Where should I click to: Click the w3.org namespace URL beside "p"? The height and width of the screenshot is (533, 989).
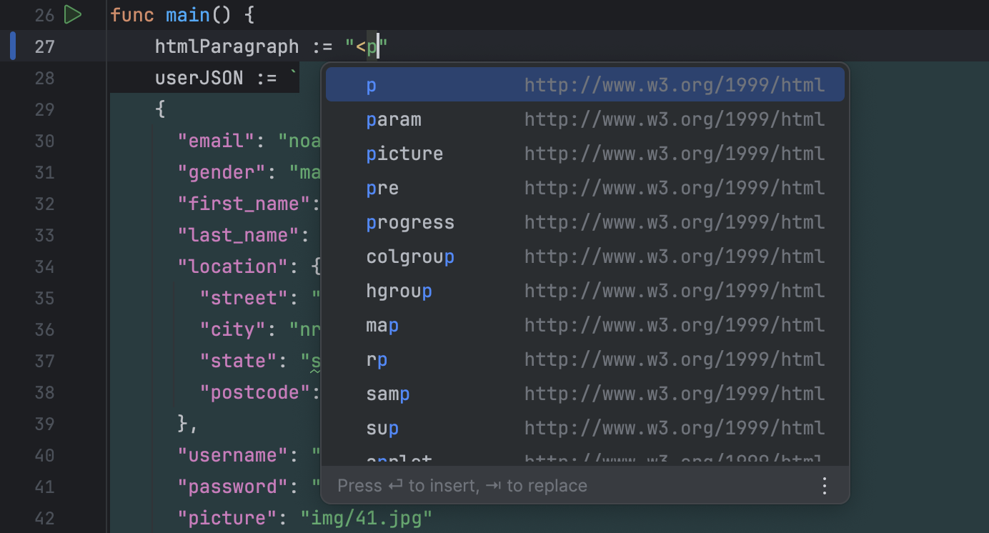[x=675, y=84]
